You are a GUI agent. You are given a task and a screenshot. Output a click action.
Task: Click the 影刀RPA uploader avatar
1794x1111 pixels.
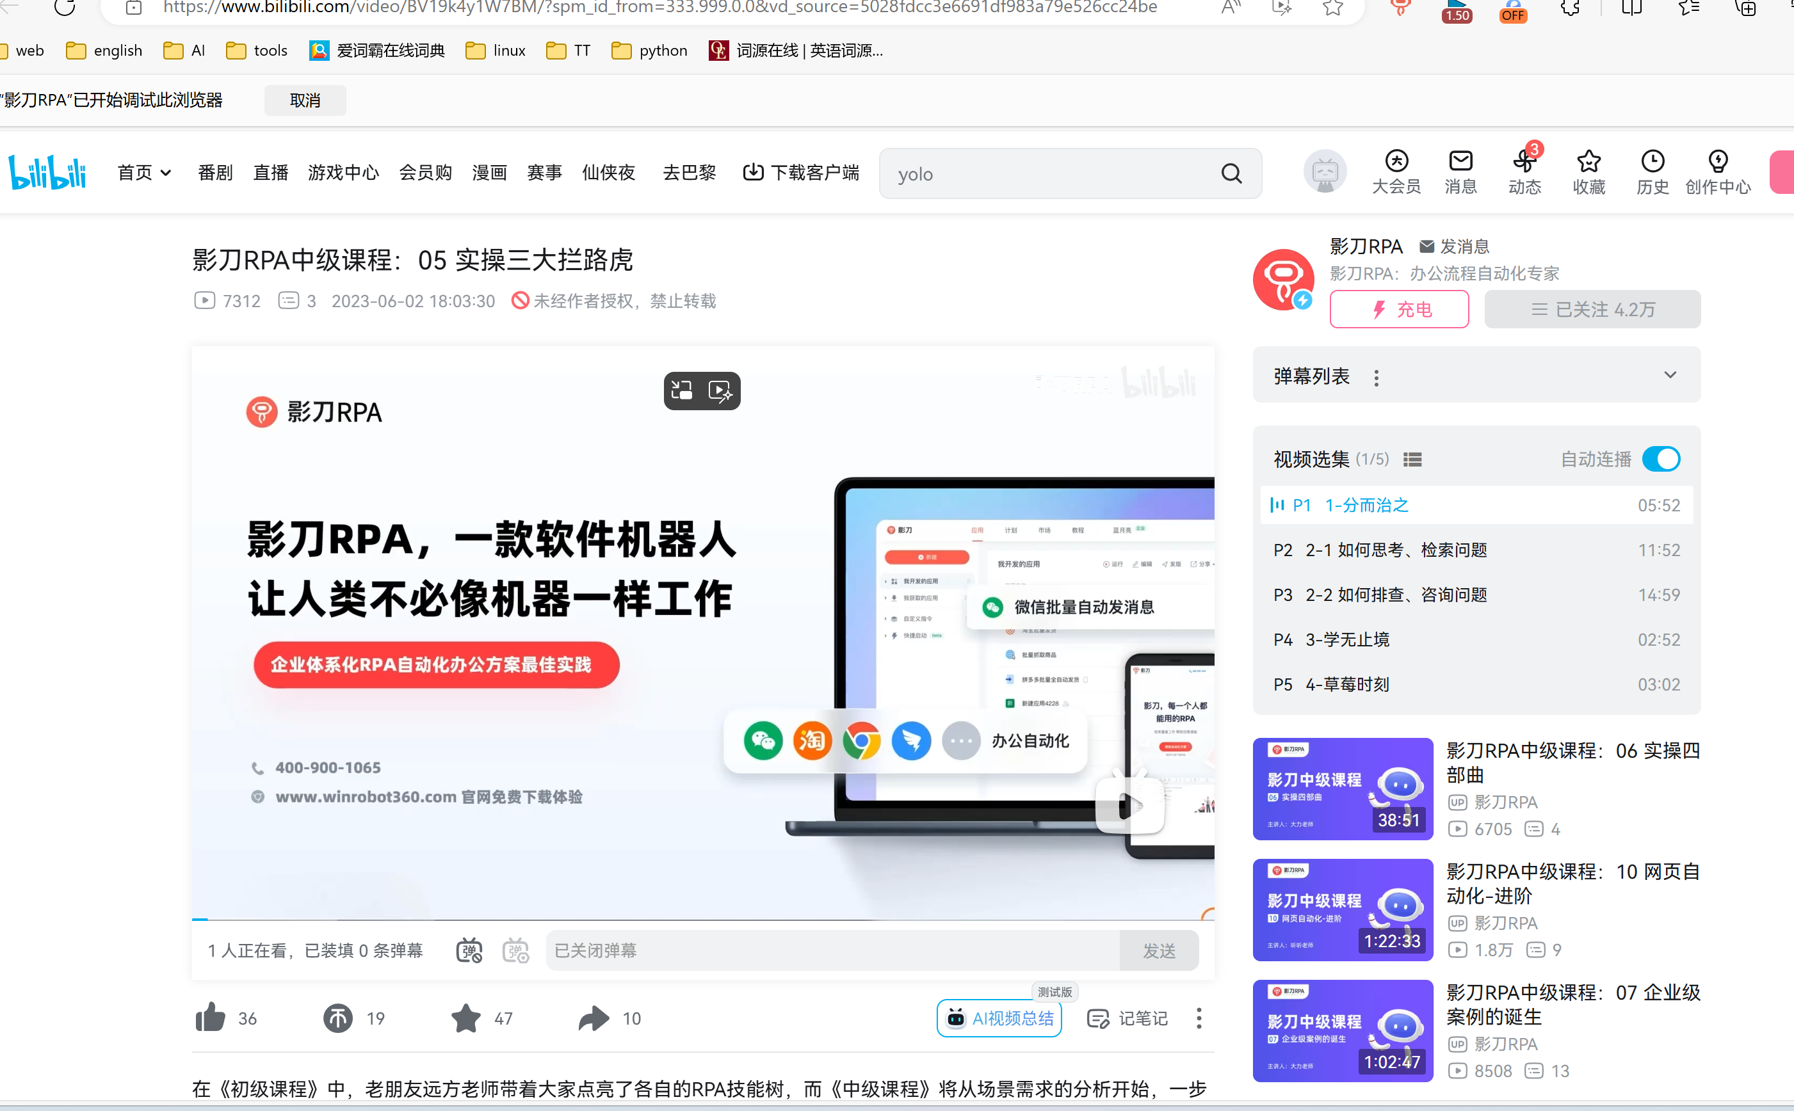pos(1283,279)
